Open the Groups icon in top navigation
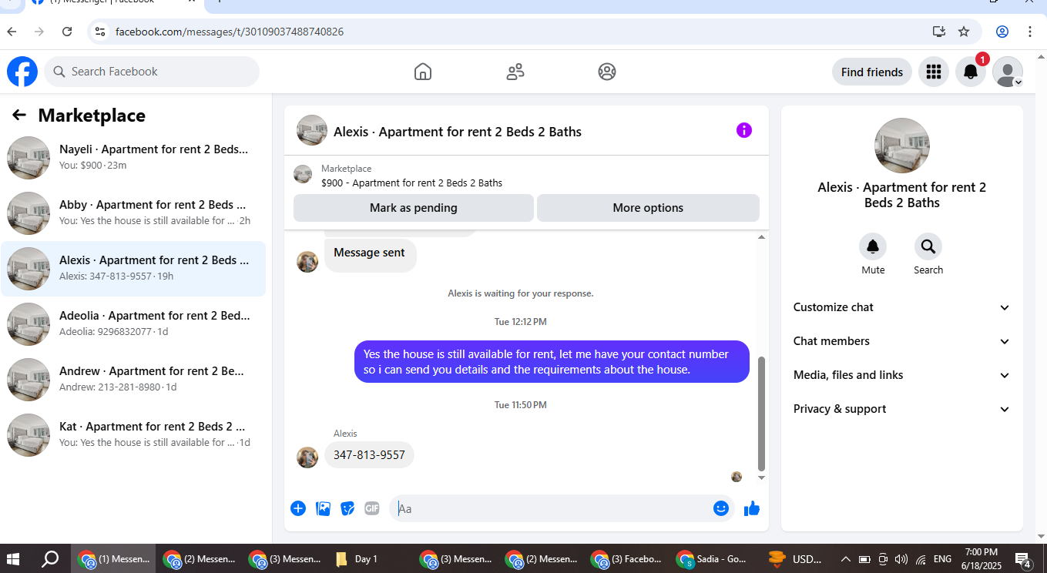This screenshot has width=1047, height=573. 607,72
